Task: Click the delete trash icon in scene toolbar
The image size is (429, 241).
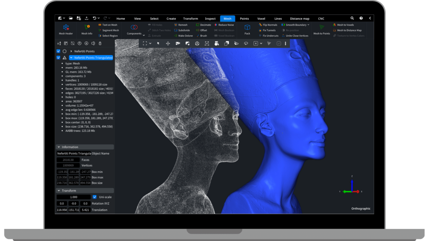Action: pyautogui.click(x=100, y=43)
